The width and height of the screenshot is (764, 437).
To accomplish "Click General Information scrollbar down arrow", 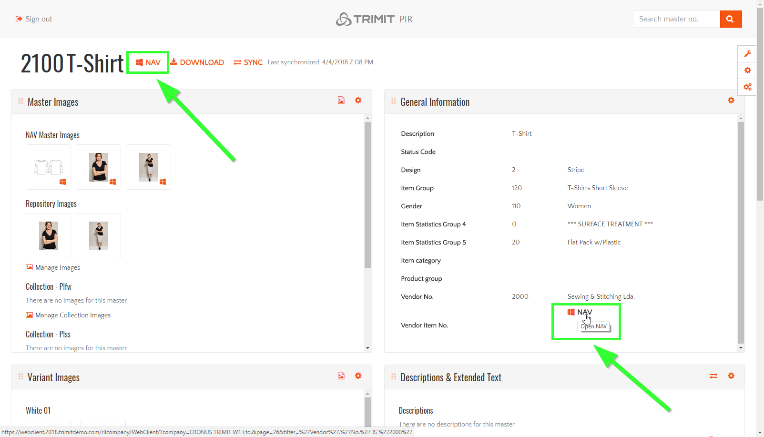I will [x=741, y=348].
